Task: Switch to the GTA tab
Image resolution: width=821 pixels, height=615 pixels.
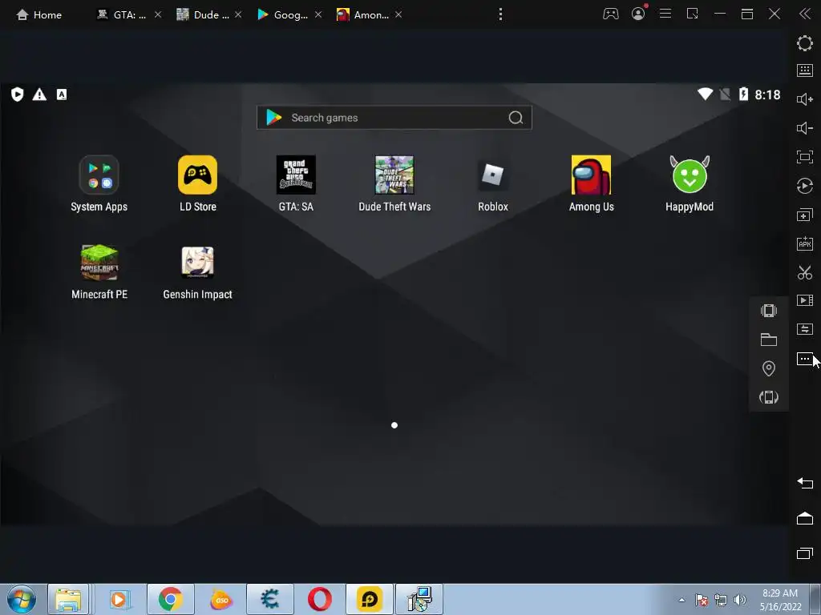Action: click(x=122, y=14)
